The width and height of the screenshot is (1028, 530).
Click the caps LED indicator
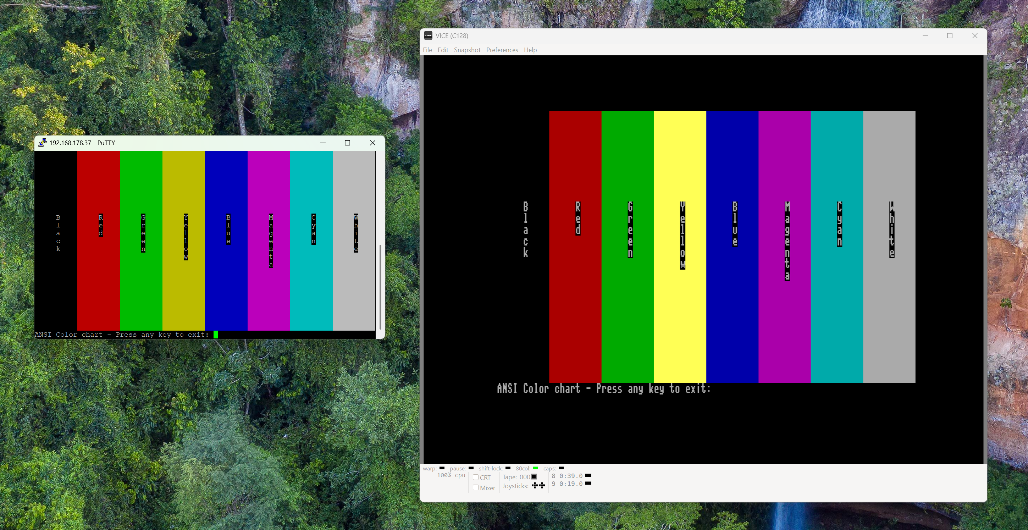(x=561, y=468)
